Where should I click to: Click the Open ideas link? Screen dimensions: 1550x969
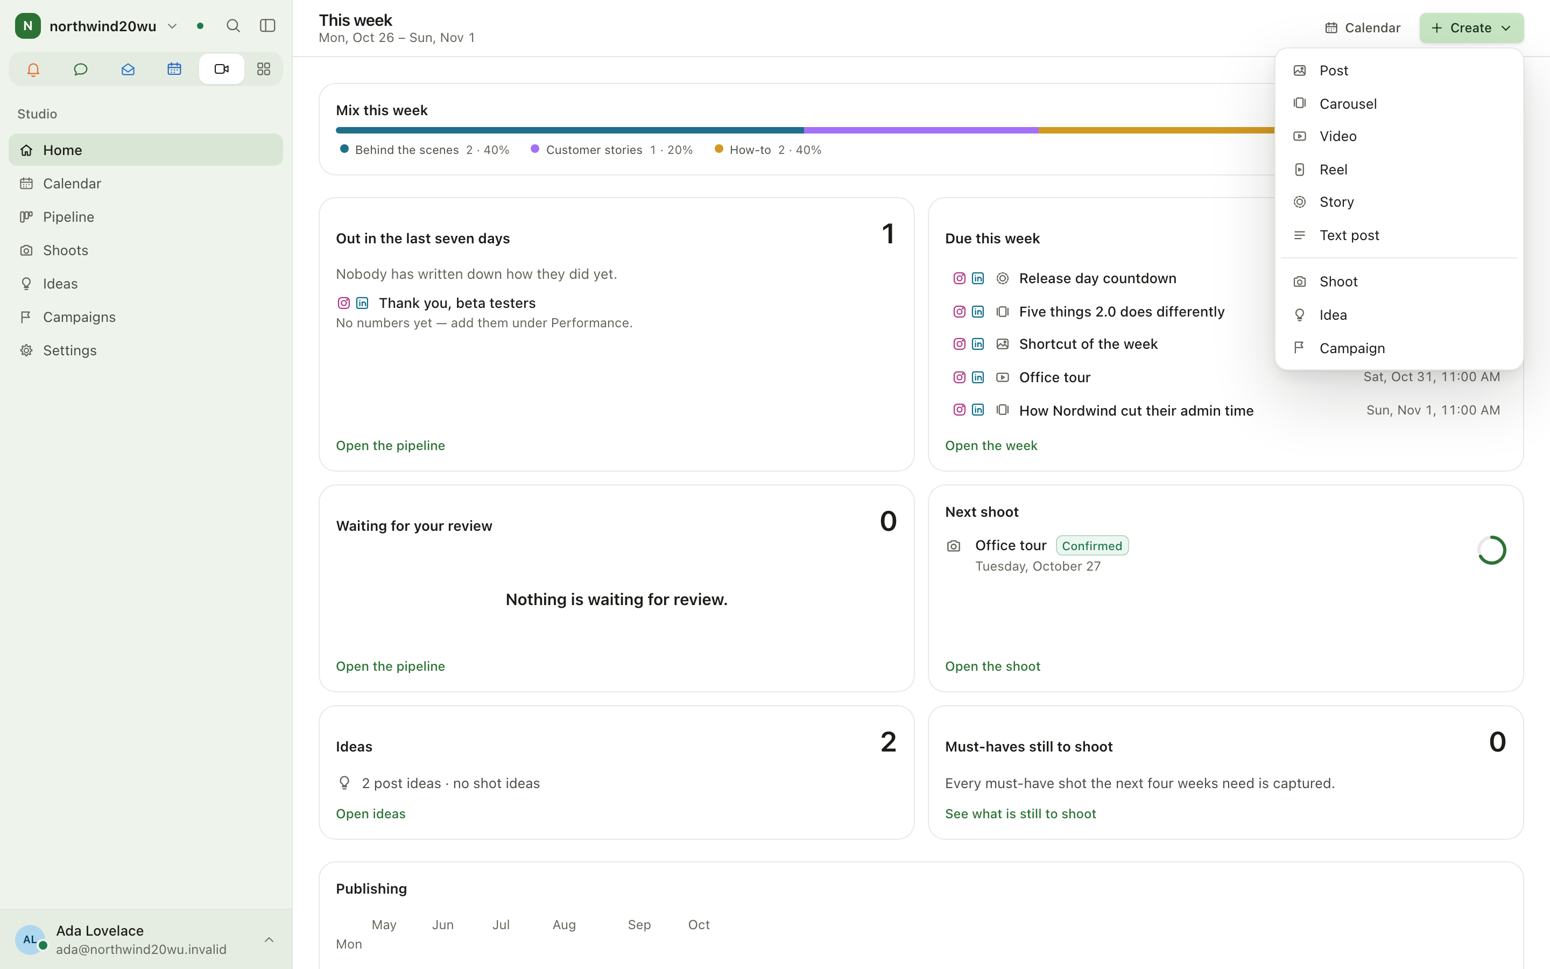(x=370, y=813)
